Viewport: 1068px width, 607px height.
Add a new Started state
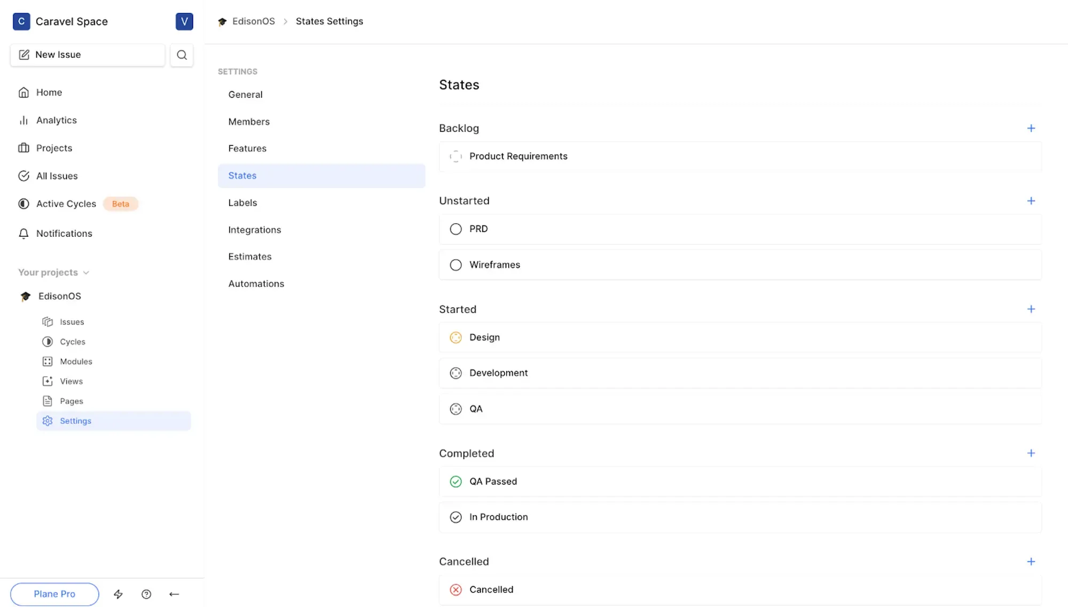(x=1031, y=309)
